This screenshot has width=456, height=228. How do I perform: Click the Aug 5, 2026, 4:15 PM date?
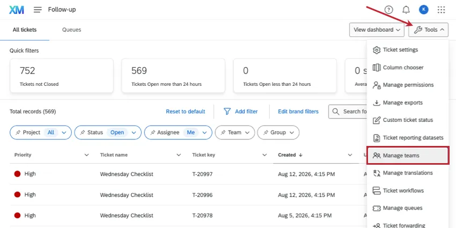tap(305, 216)
